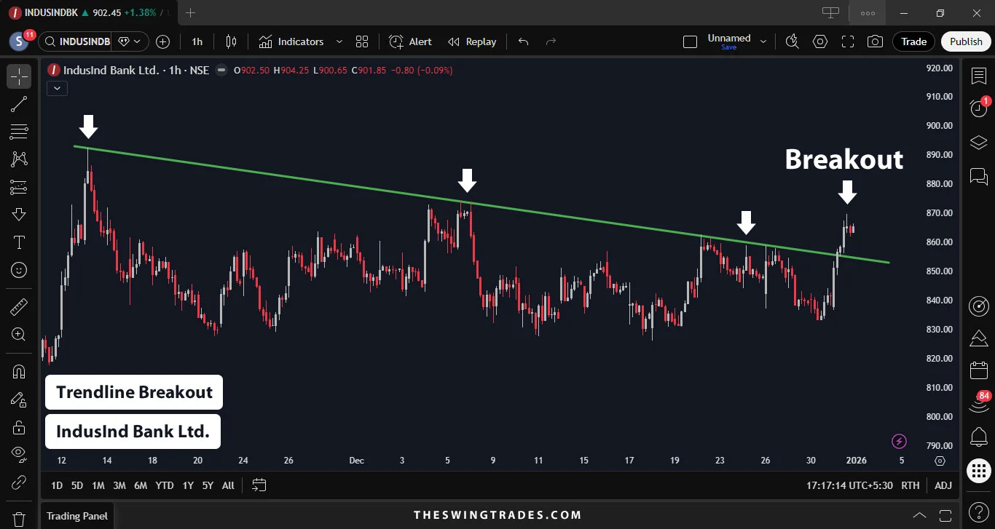995x529 pixels.
Task: Open the emoji icons tool
Action: pos(19,270)
